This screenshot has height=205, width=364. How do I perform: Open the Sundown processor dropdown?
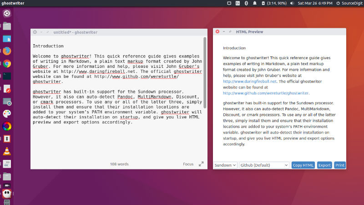point(225,165)
